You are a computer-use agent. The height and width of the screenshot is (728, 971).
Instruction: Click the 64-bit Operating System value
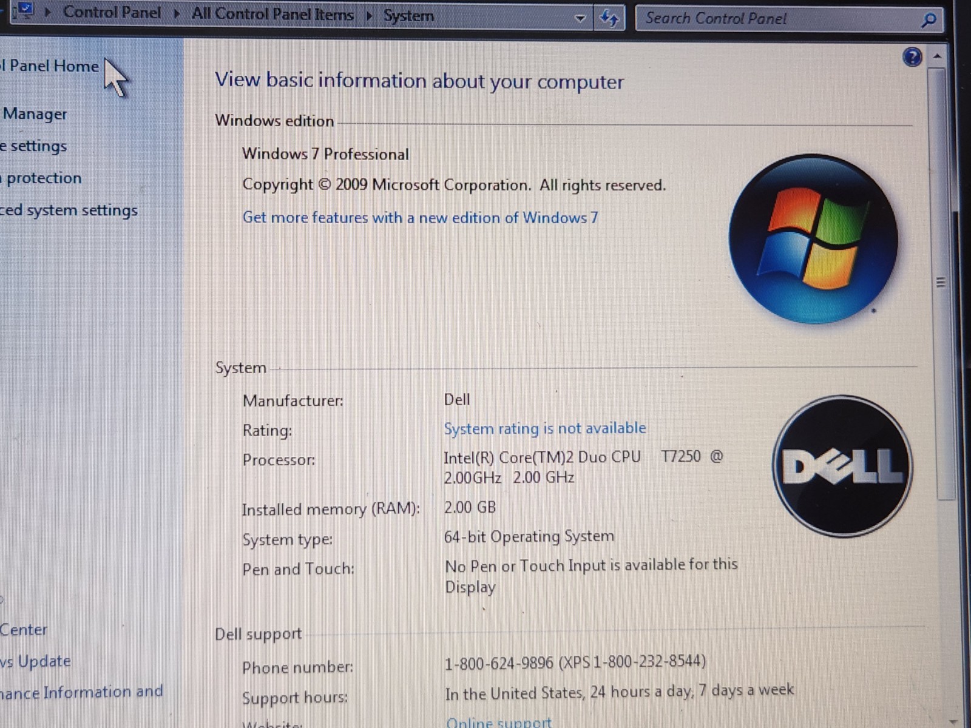pyautogui.click(x=529, y=536)
